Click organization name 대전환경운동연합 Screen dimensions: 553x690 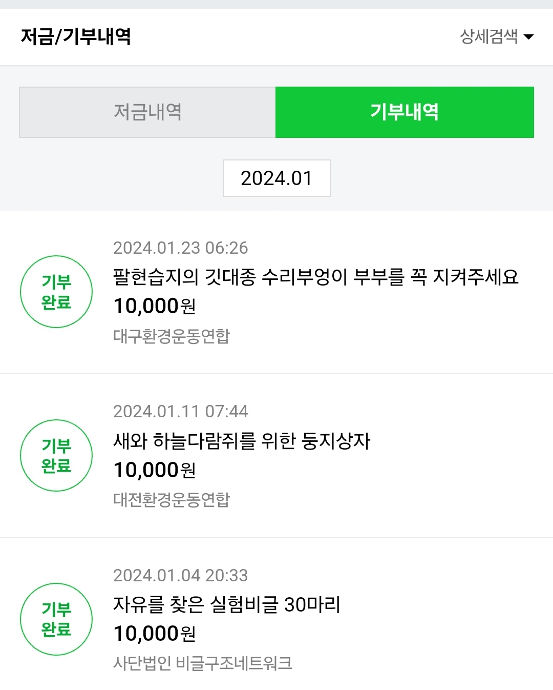pyautogui.click(x=172, y=499)
